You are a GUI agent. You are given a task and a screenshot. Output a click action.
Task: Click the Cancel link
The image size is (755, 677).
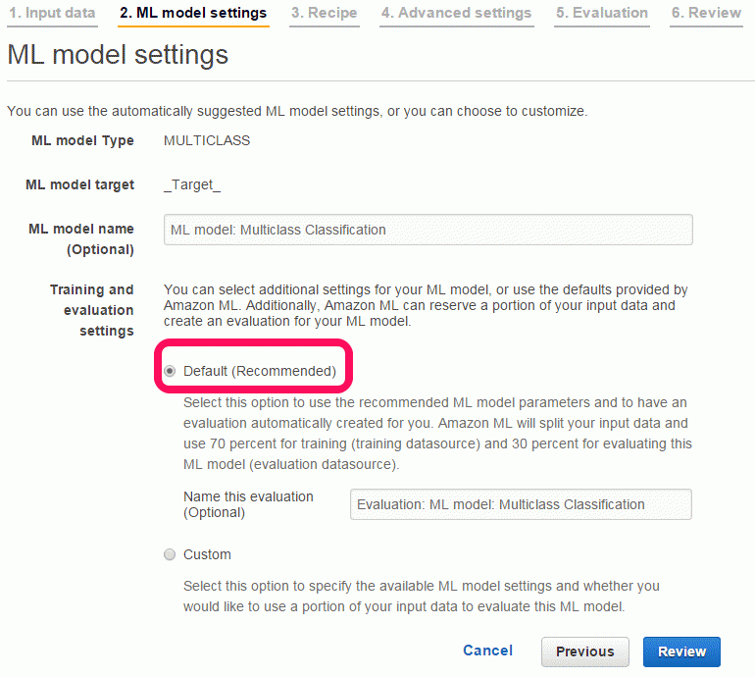(487, 651)
